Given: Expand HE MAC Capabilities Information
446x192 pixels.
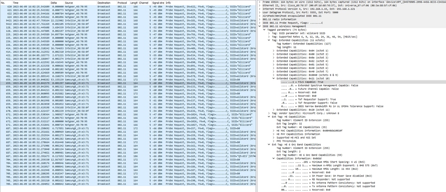Looking at the screenshot, I should click(274, 131).
